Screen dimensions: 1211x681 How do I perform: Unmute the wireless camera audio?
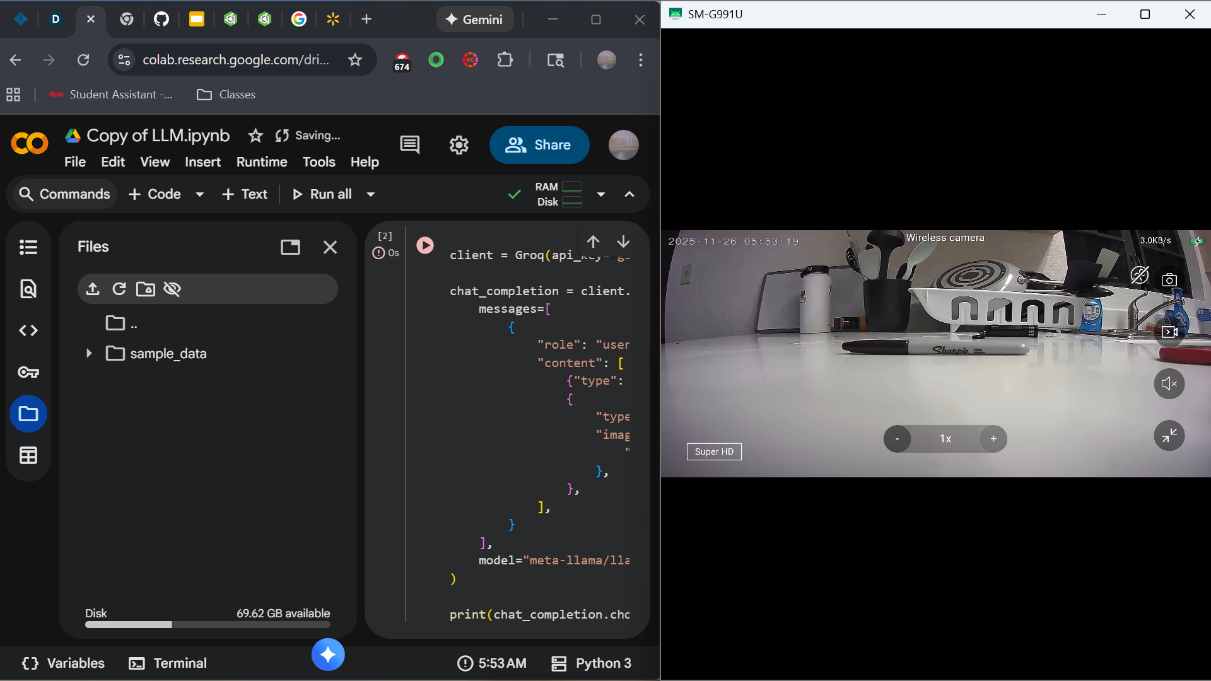coord(1169,383)
